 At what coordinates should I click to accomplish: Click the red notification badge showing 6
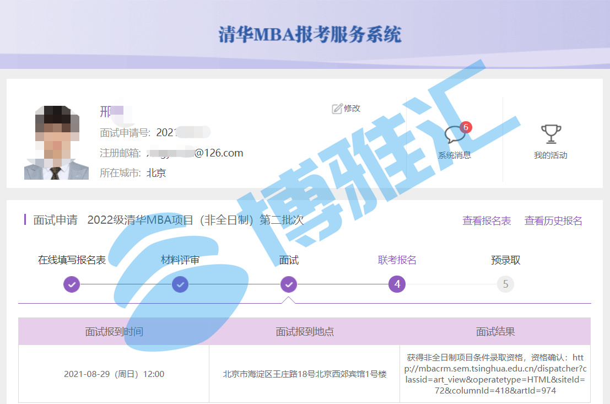(x=466, y=127)
